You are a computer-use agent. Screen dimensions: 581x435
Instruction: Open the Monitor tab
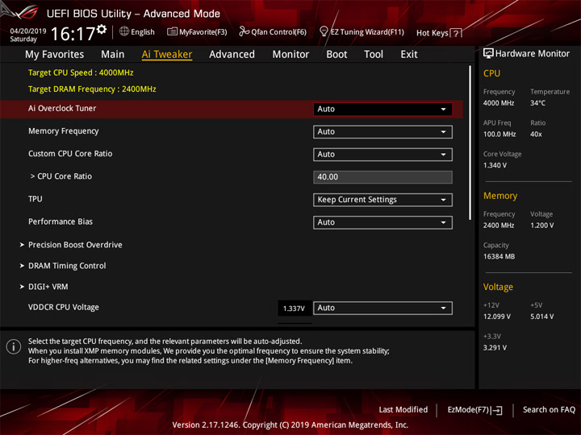(290, 55)
